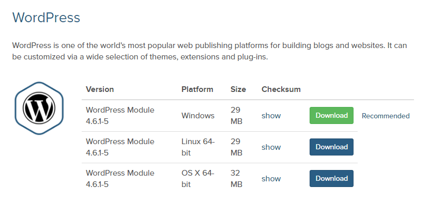Show checksum for the OS X module
The image size is (429, 202).
pyautogui.click(x=271, y=179)
